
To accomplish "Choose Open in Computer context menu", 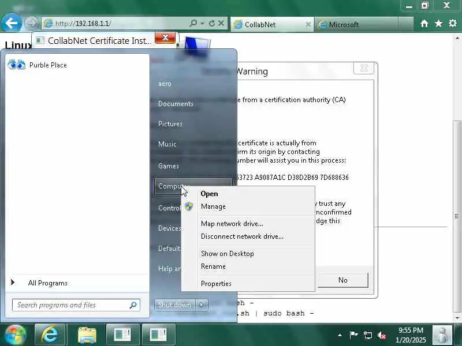I will click(248, 194).
